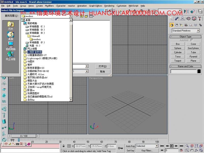The height and width of the screenshot is (153, 204).
Task: Toggle Absolute/Offset transform type-in mode
Action: pos(69,146)
